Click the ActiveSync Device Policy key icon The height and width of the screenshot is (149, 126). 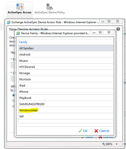coord(50,7)
